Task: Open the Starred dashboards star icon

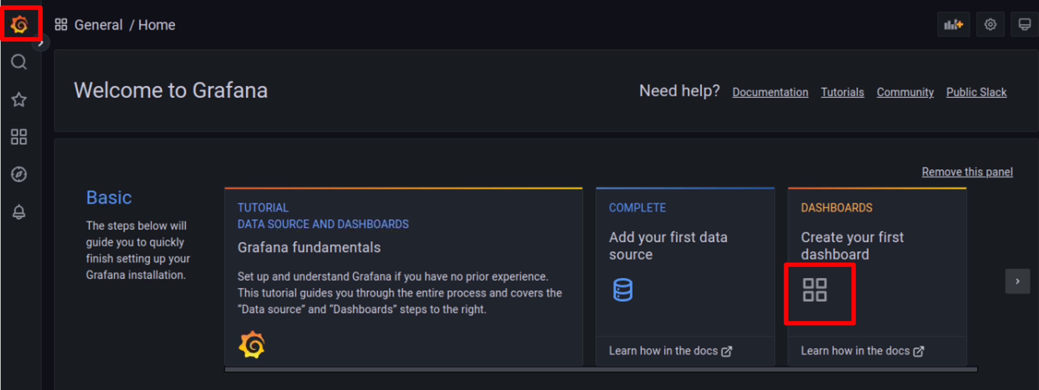Action: click(19, 99)
